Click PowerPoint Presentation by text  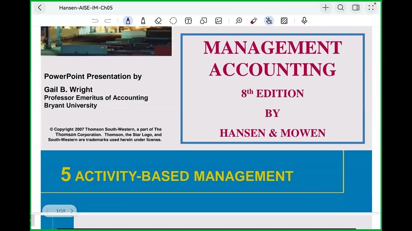(93, 76)
